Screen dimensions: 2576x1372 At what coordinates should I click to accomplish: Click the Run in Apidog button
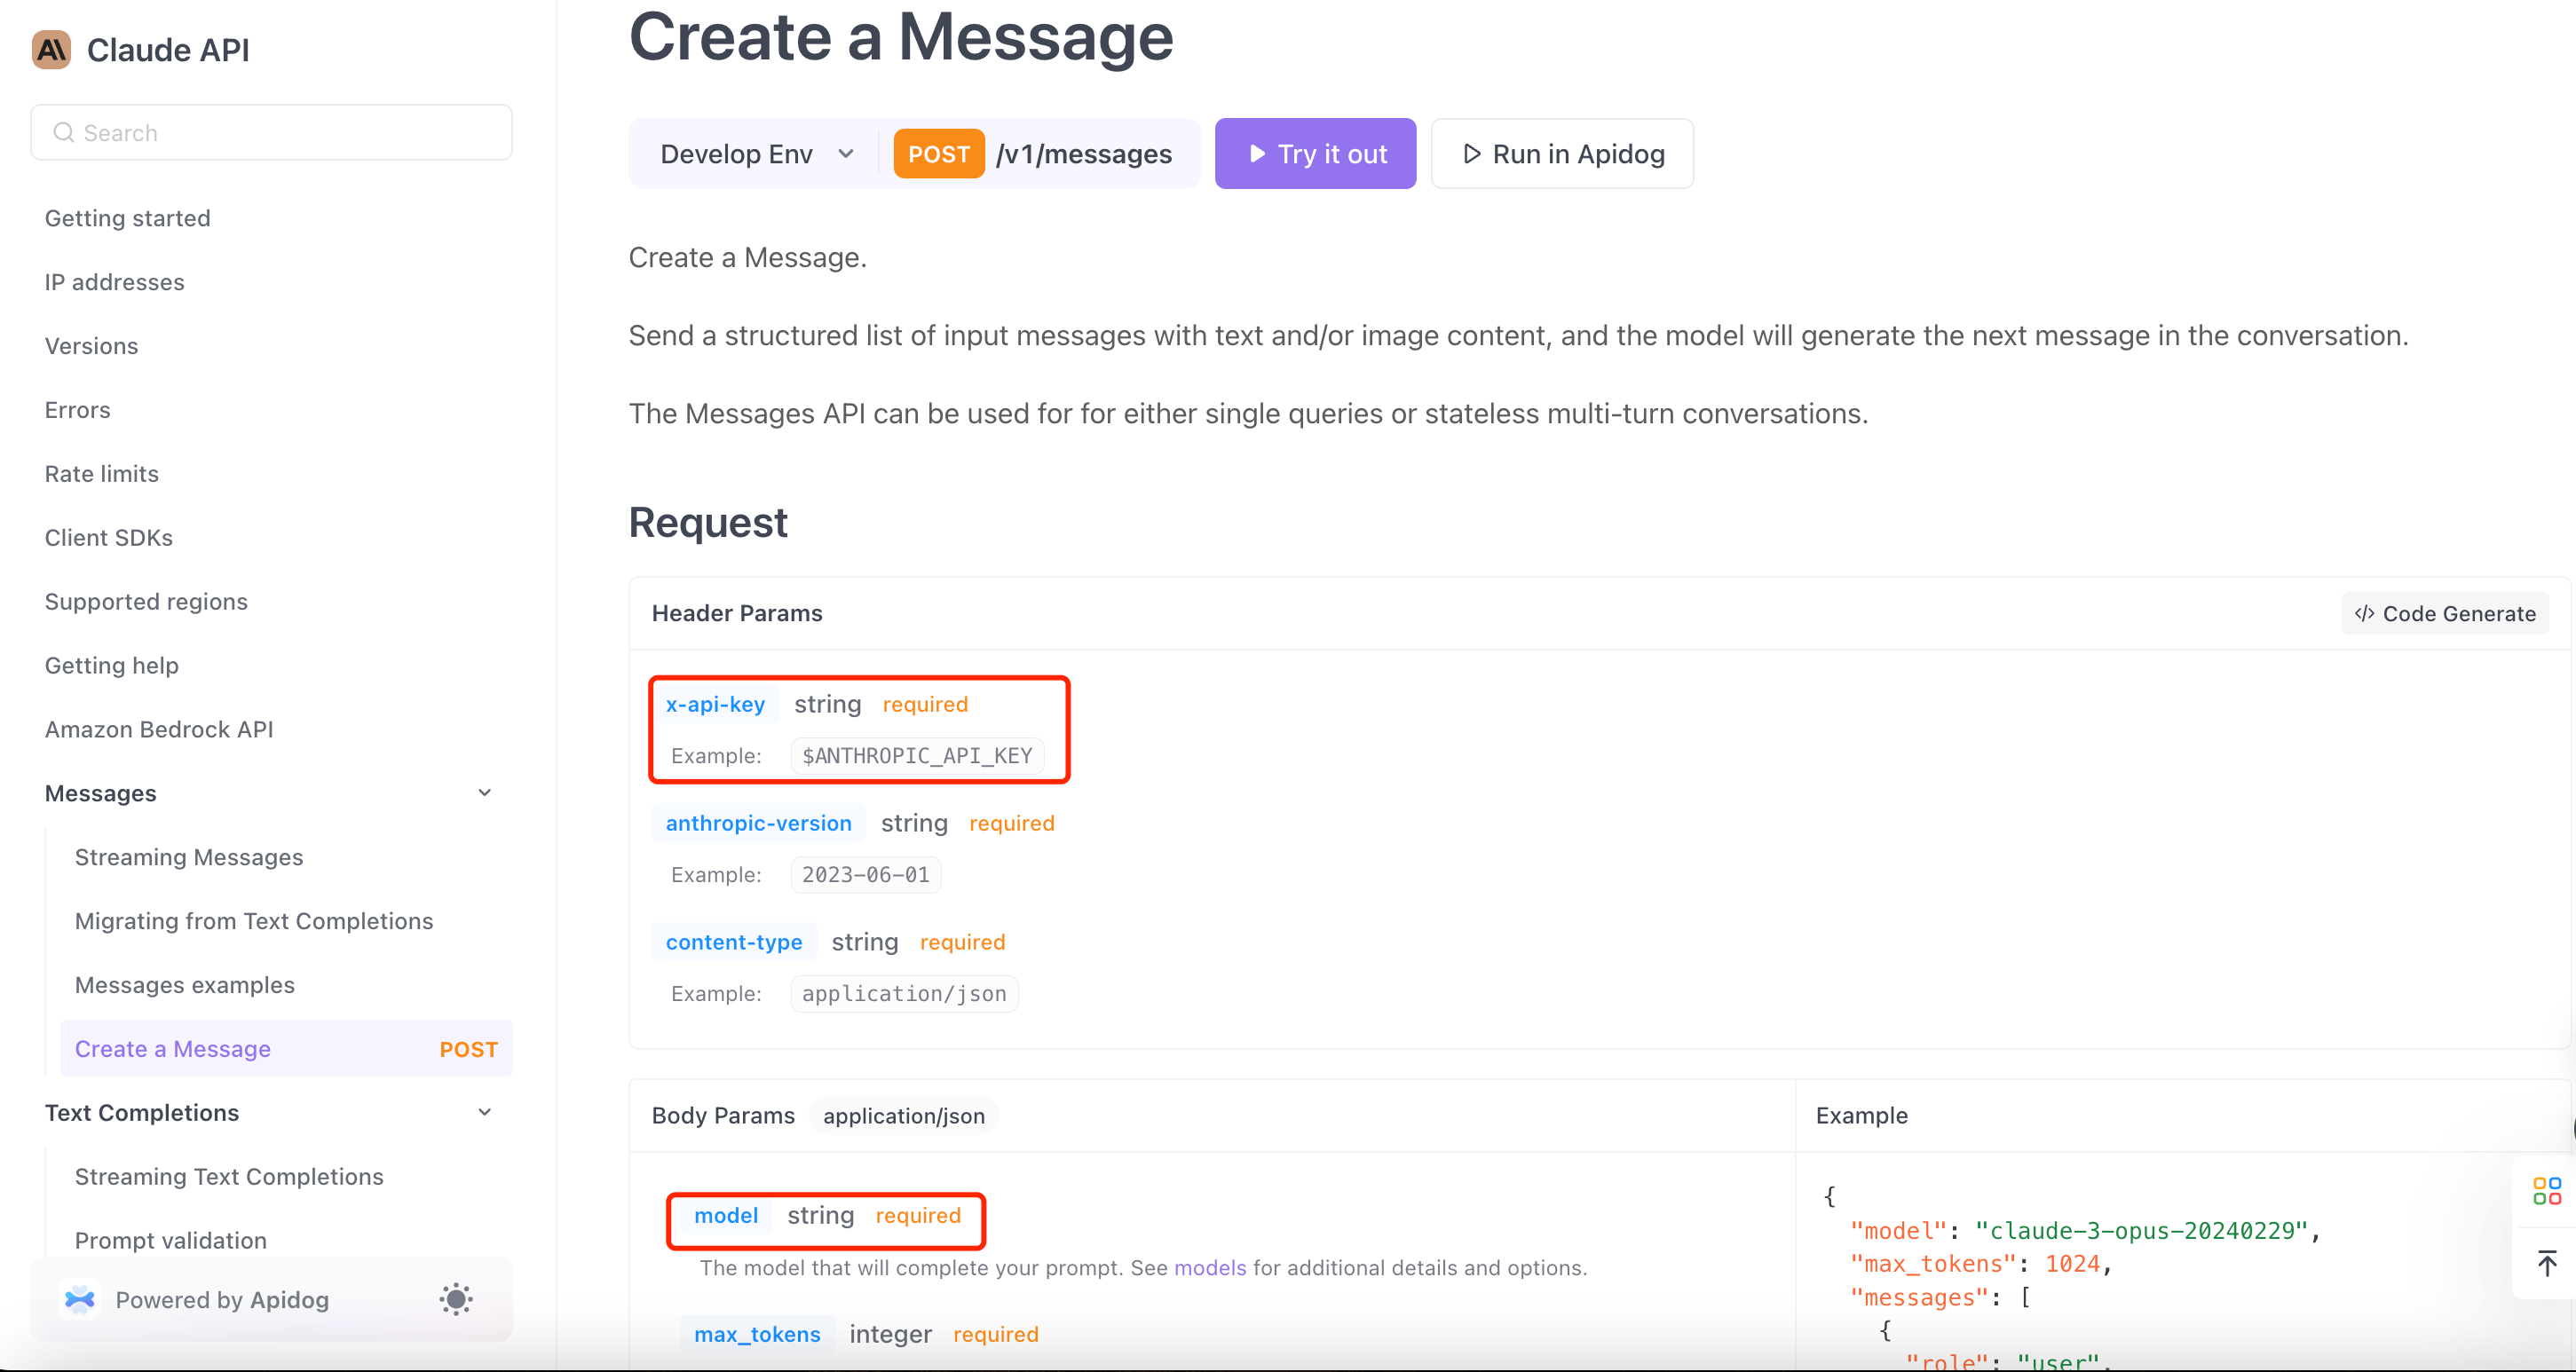pos(1562,153)
